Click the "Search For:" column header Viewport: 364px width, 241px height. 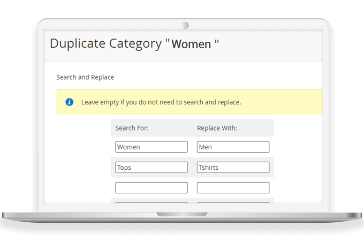(132, 128)
